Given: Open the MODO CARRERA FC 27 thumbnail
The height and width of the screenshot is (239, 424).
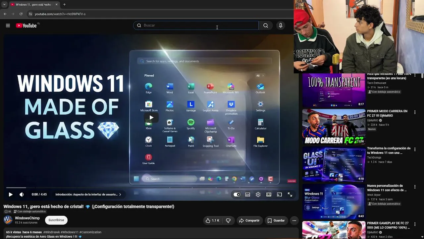Looking at the screenshot, I should [x=334, y=127].
